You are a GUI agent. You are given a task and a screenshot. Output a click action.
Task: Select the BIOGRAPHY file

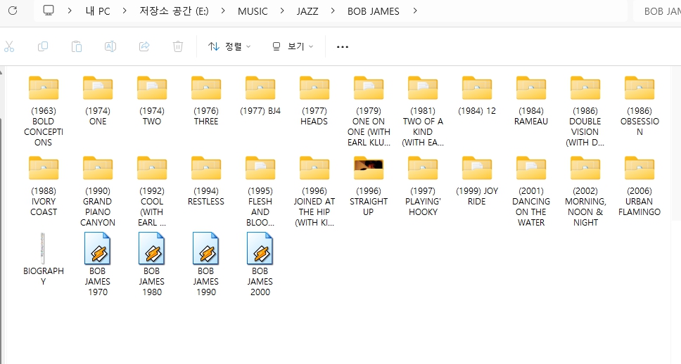[43, 249]
